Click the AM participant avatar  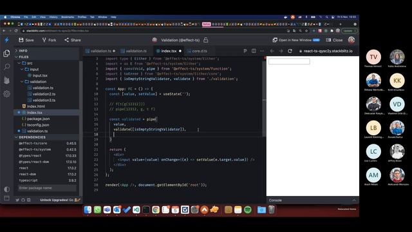pos(373,175)
